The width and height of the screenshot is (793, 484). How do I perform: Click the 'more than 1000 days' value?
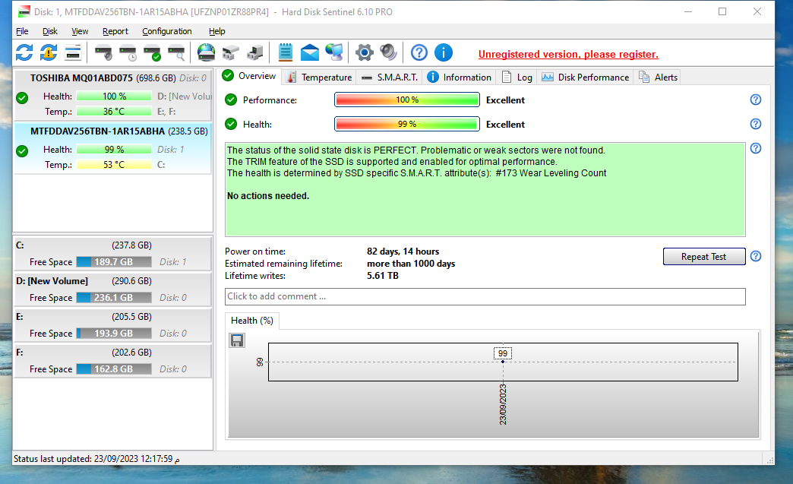pyautogui.click(x=411, y=264)
